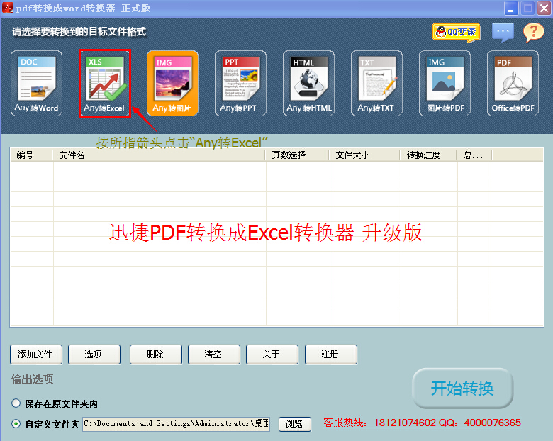Viewport: 553px width, 441px height.
Task: Click the 文件大小 column header
Action: (x=364, y=155)
